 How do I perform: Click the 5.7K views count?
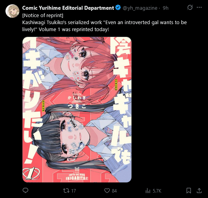[x=157, y=191]
